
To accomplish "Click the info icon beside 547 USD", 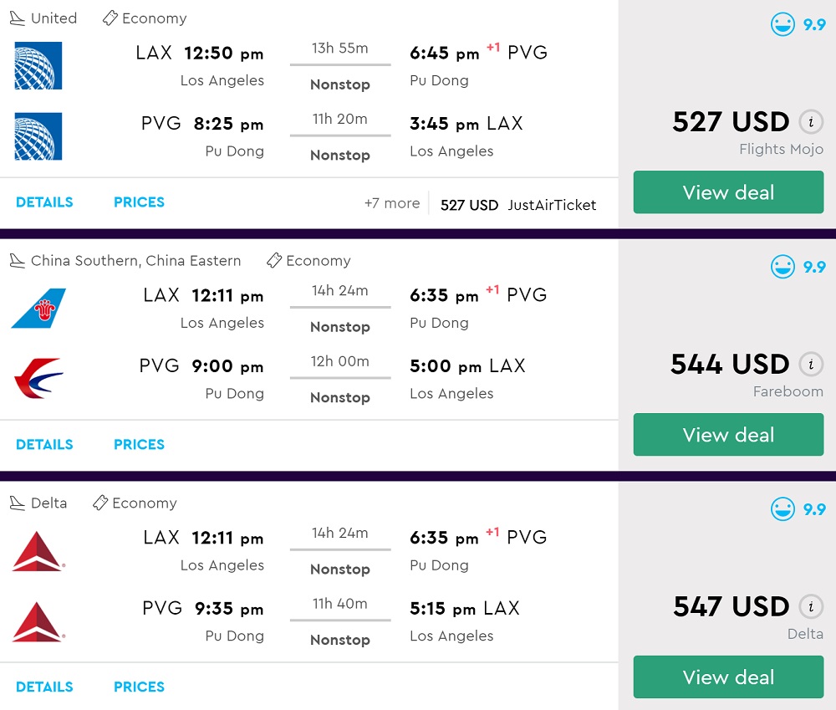I will coord(809,607).
